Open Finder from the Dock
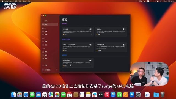 point(13,95)
